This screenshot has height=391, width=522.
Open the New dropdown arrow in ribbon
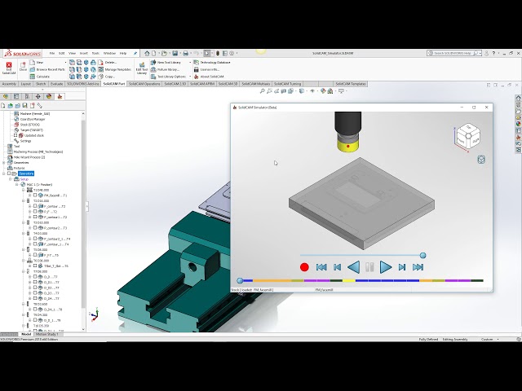click(x=65, y=63)
